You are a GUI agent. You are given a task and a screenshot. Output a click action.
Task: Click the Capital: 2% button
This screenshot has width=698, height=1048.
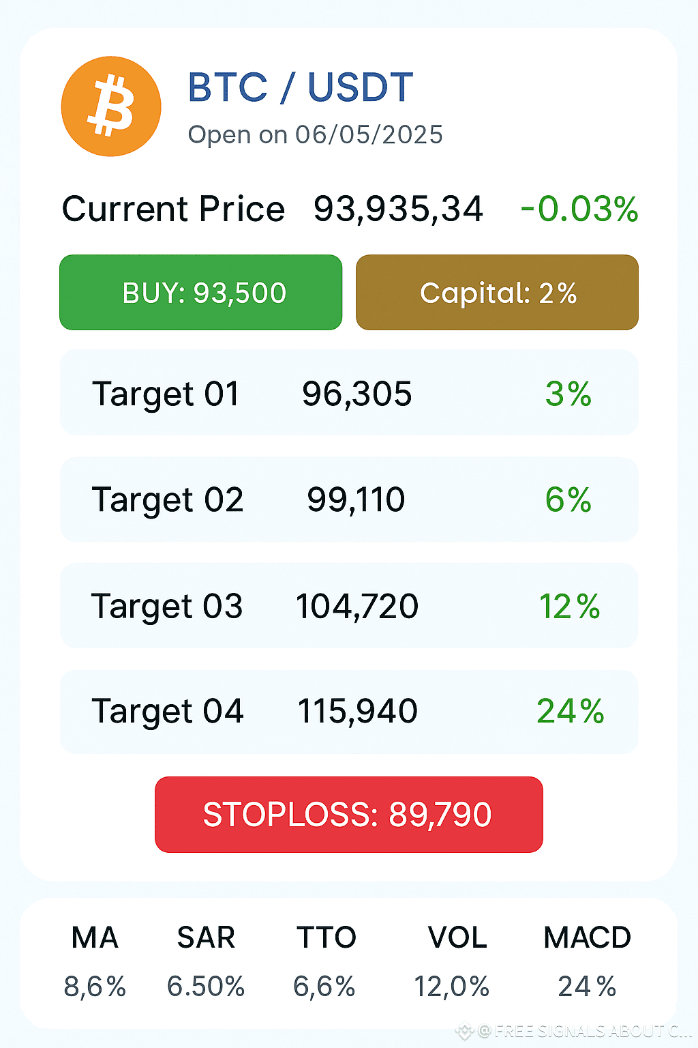[x=498, y=293]
